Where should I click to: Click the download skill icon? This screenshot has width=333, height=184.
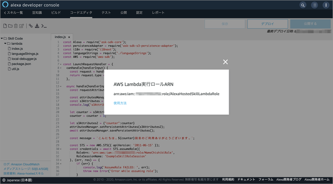[x=37, y=26]
